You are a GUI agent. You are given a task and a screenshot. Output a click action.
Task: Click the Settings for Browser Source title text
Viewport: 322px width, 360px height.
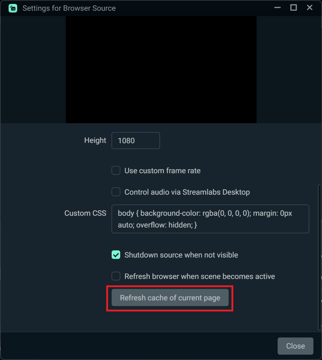[69, 8]
